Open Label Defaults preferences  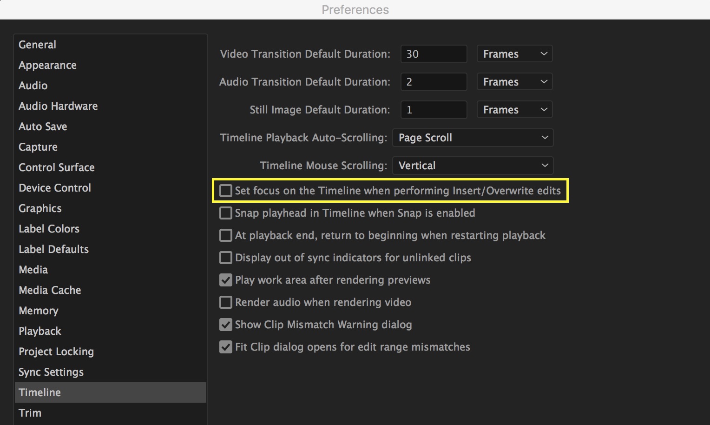[x=111, y=249]
